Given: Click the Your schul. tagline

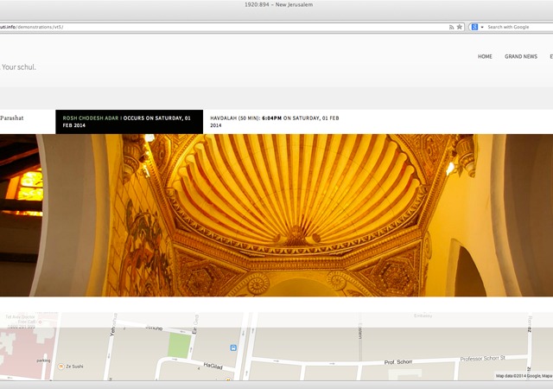Looking at the screenshot, I should click(x=19, y=67).
